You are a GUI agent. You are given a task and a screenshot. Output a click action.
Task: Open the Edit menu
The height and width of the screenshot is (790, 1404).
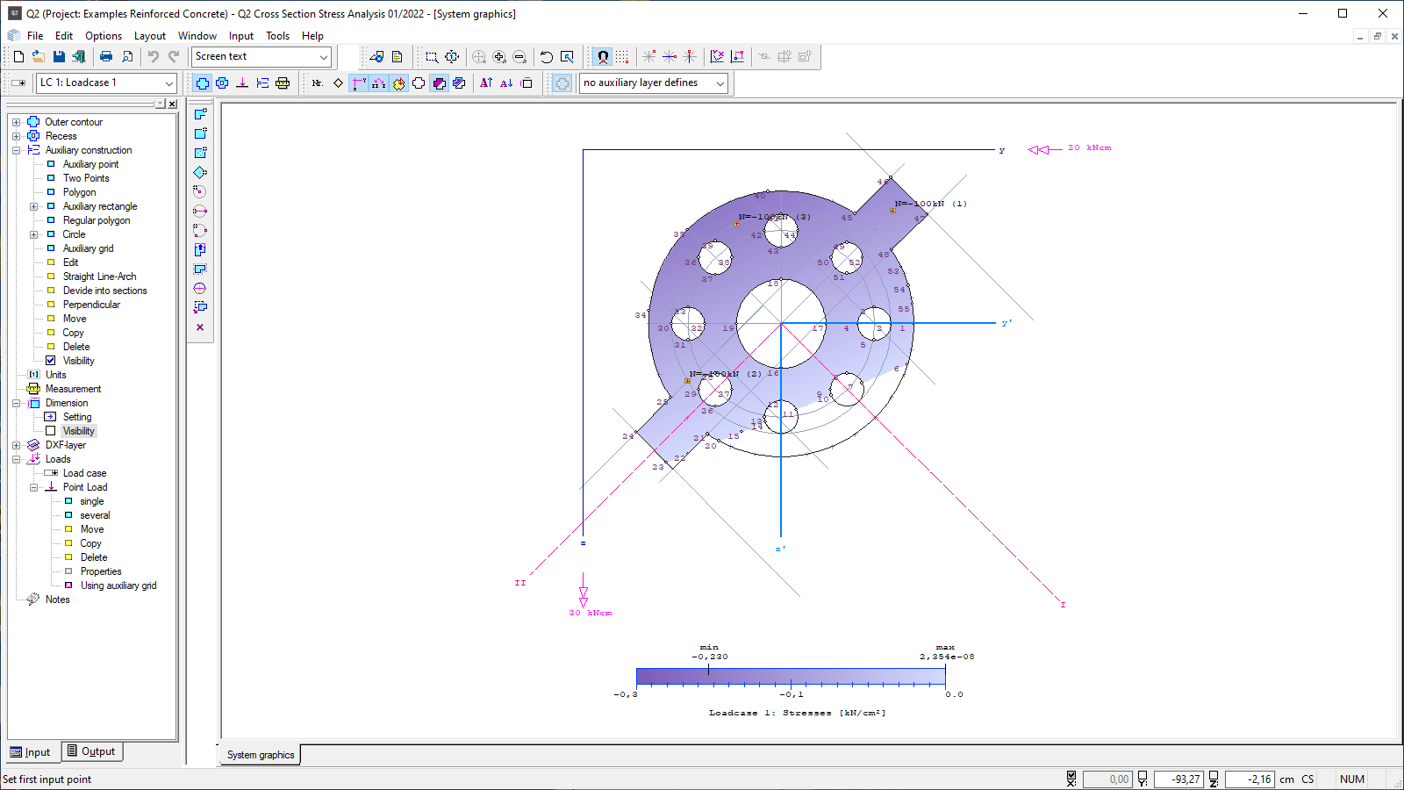[64, 36]
